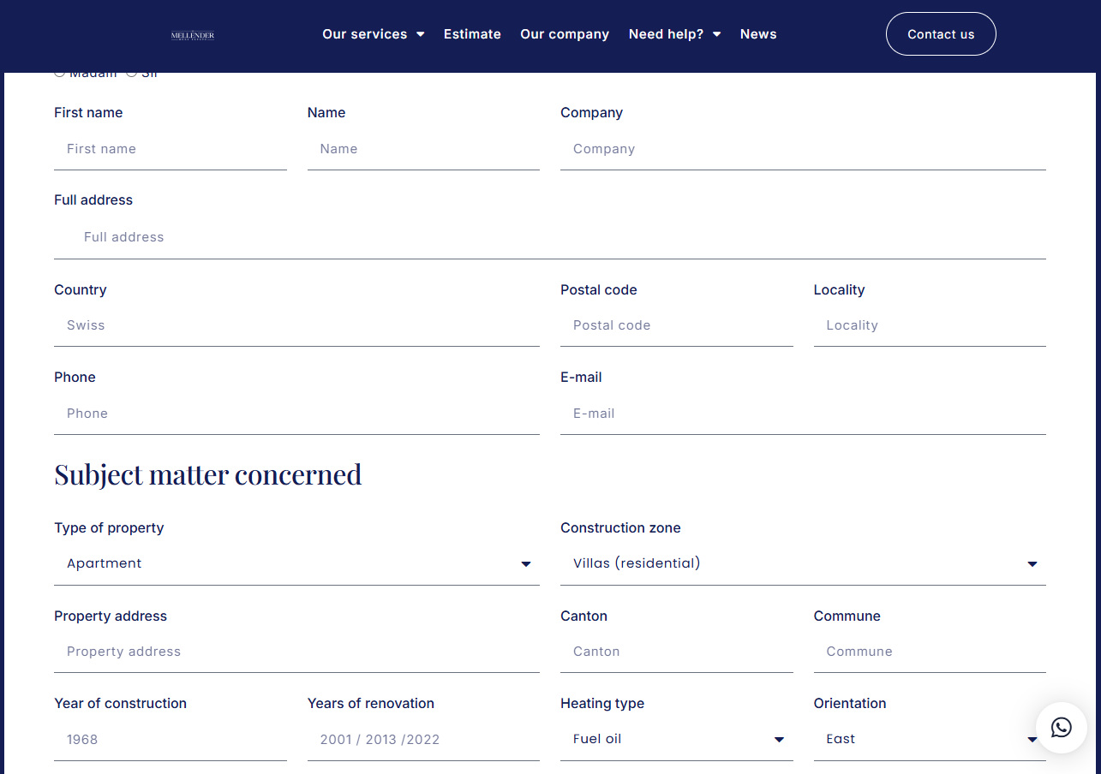Screen dimensions: 1101x774
Task: Click the Postal code input
Action: [x=676, y=325]
